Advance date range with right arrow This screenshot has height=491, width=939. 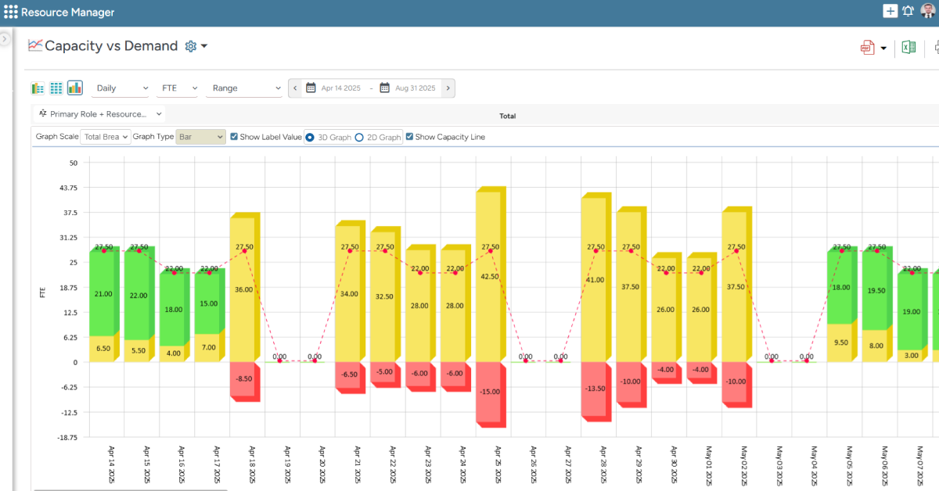click(x=447, y=88)
